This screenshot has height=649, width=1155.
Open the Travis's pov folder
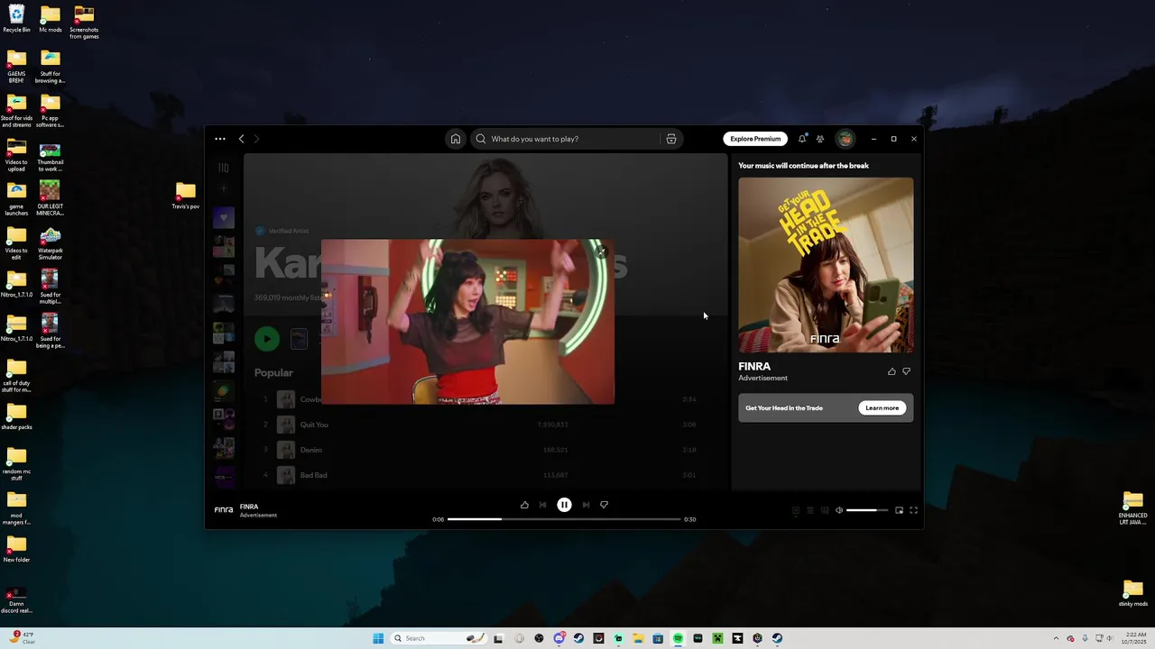click(185, 196)
